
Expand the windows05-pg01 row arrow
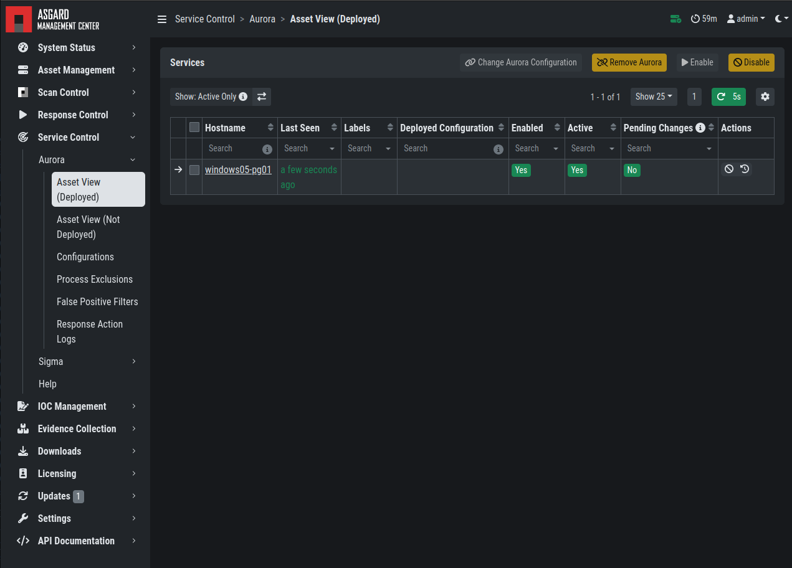click(178, 169)
